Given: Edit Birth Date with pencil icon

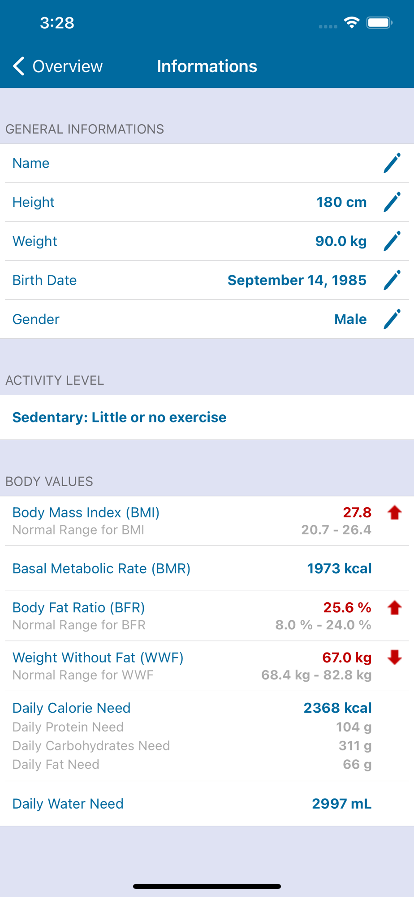Looking at the screenshot, I should [x=392, y=280].
